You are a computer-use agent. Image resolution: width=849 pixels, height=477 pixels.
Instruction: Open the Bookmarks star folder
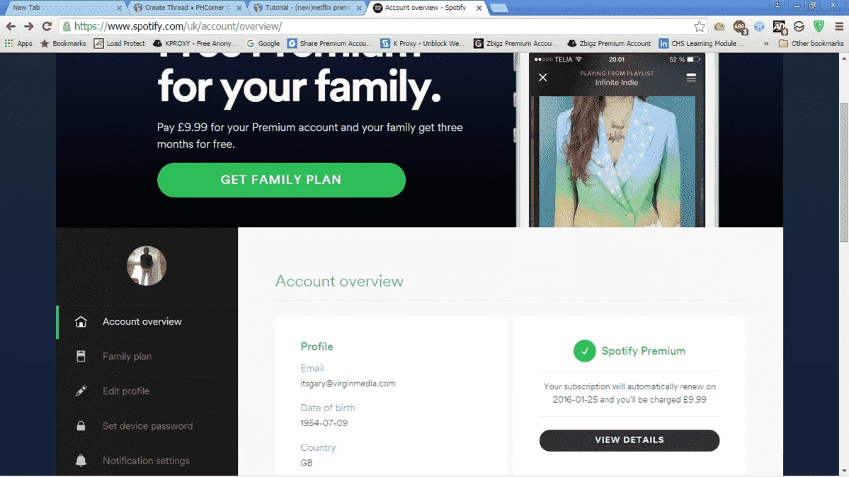(x=63, y=43)
